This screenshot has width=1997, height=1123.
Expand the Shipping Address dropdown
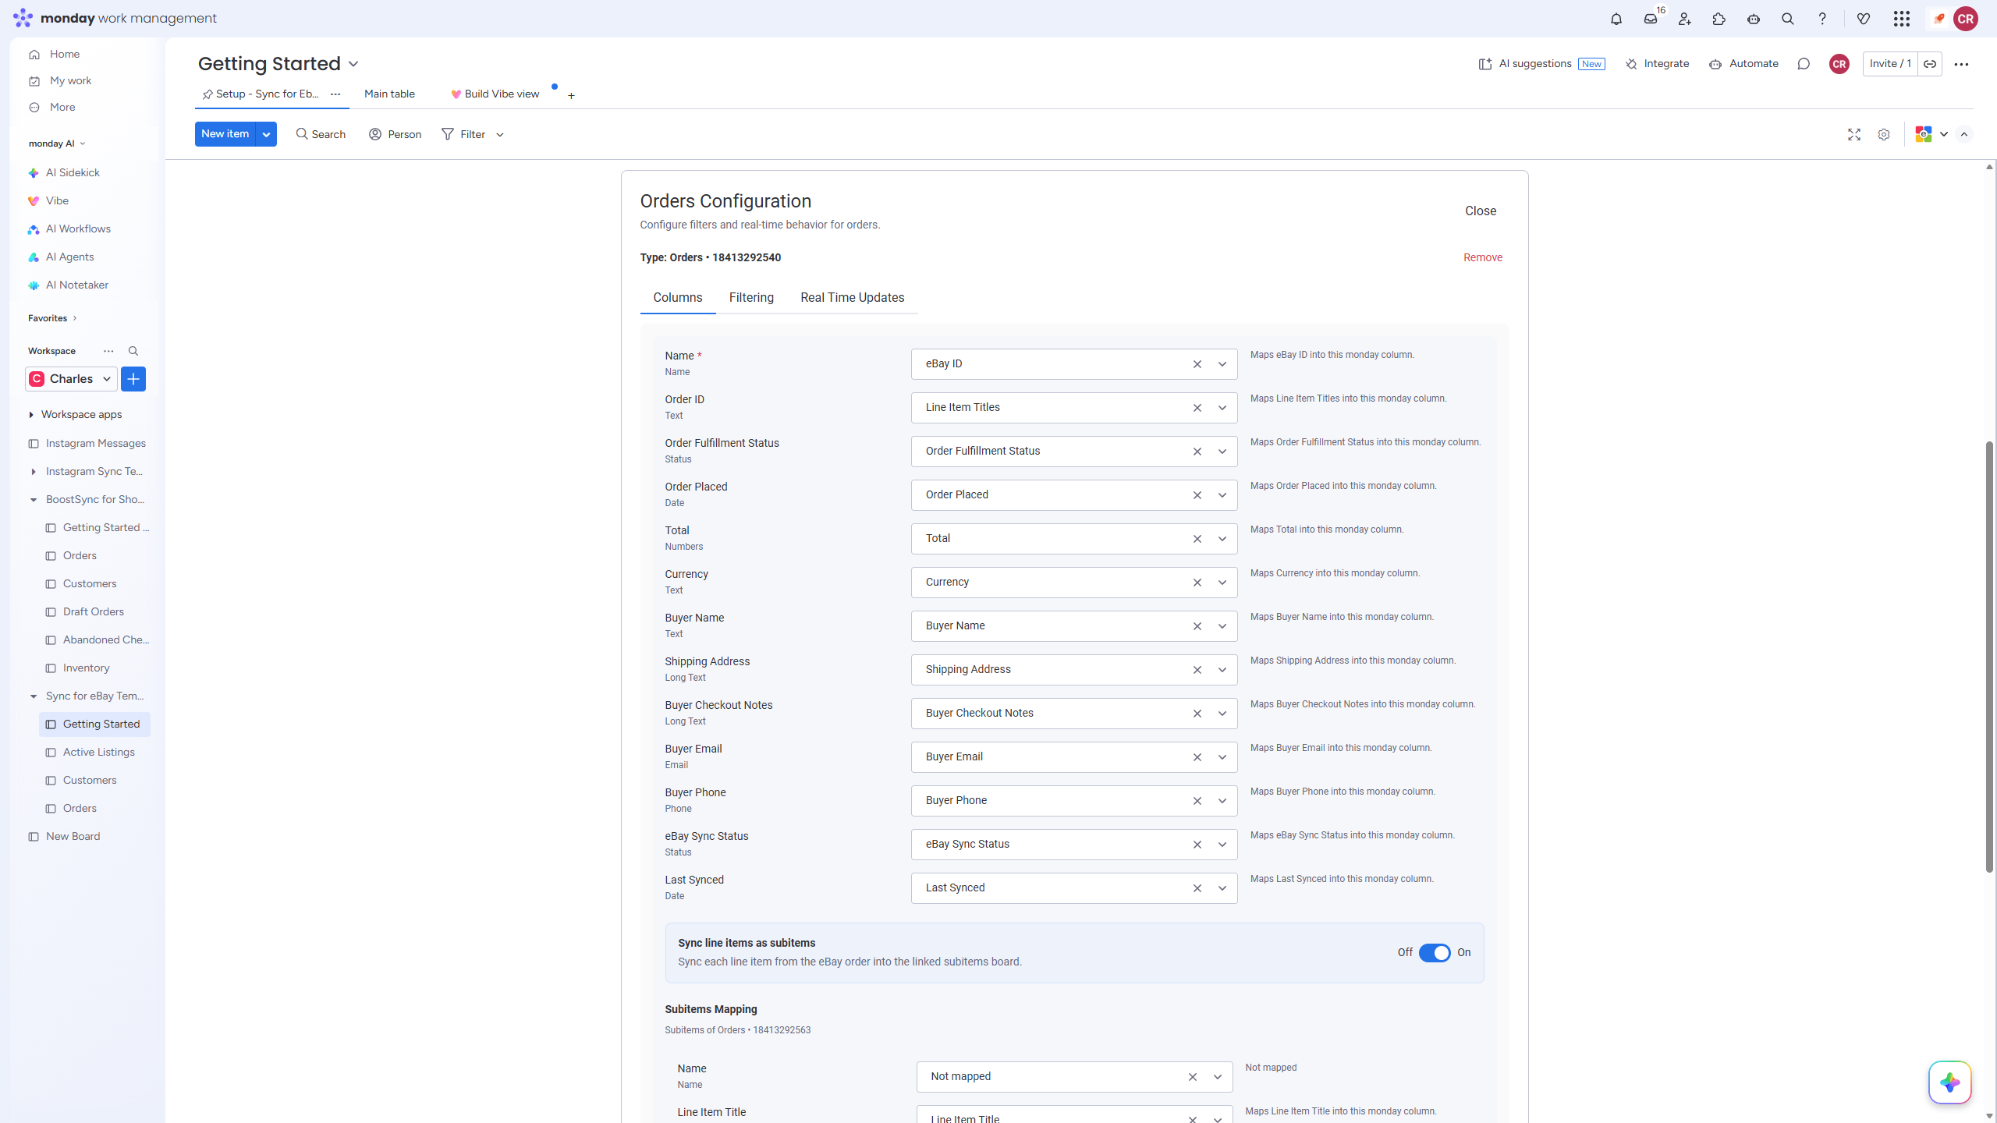click(1222, 670)
